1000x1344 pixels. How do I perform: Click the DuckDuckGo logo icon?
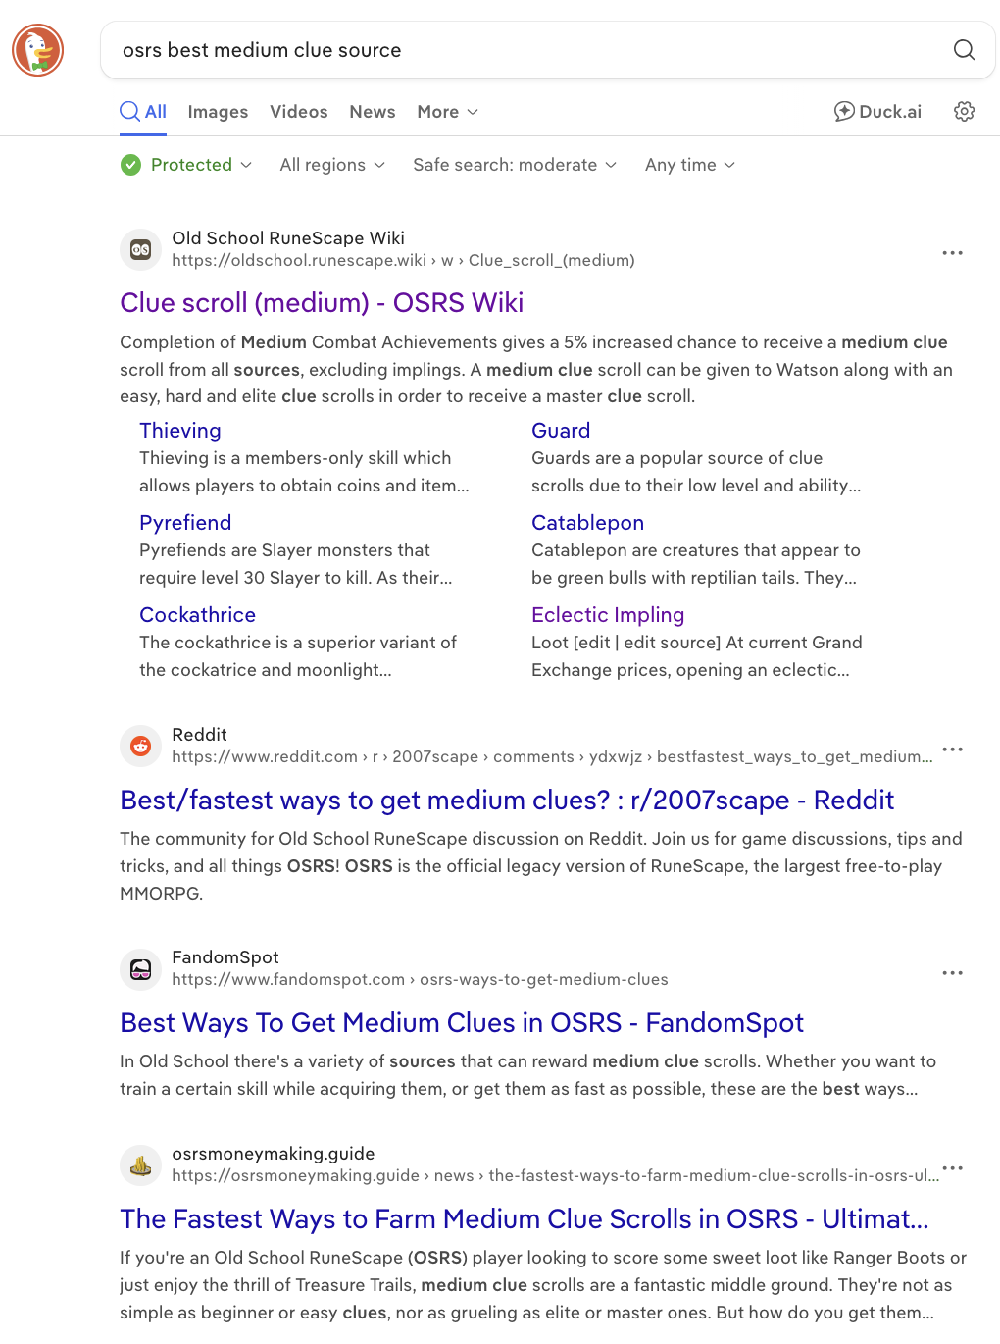click(38, 50)
